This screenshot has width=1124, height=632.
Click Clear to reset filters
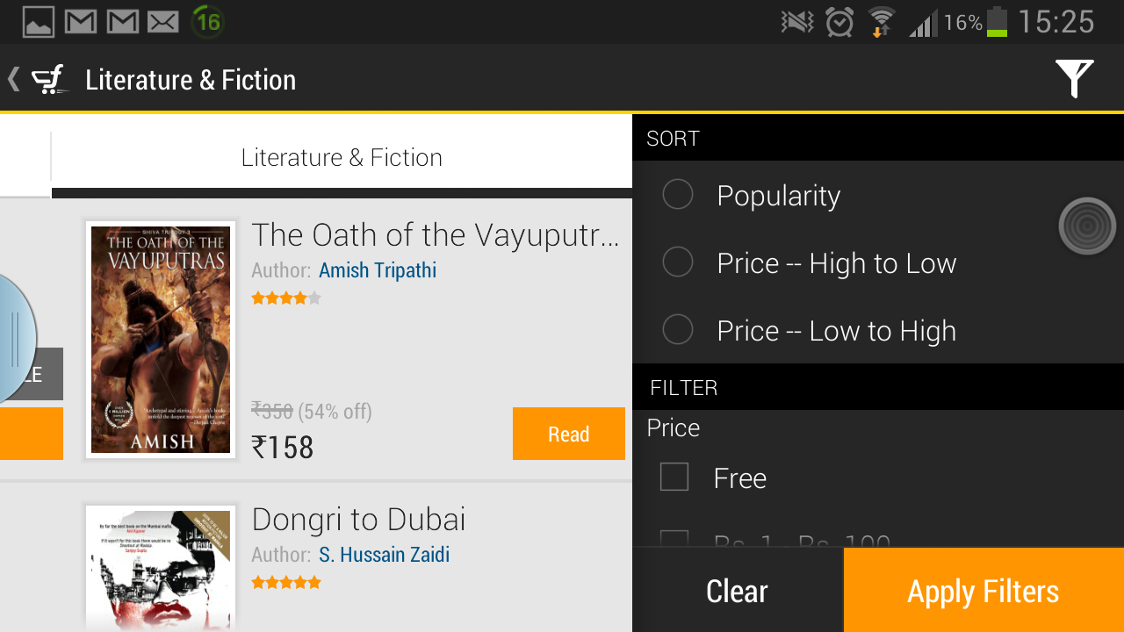(736, 591)
